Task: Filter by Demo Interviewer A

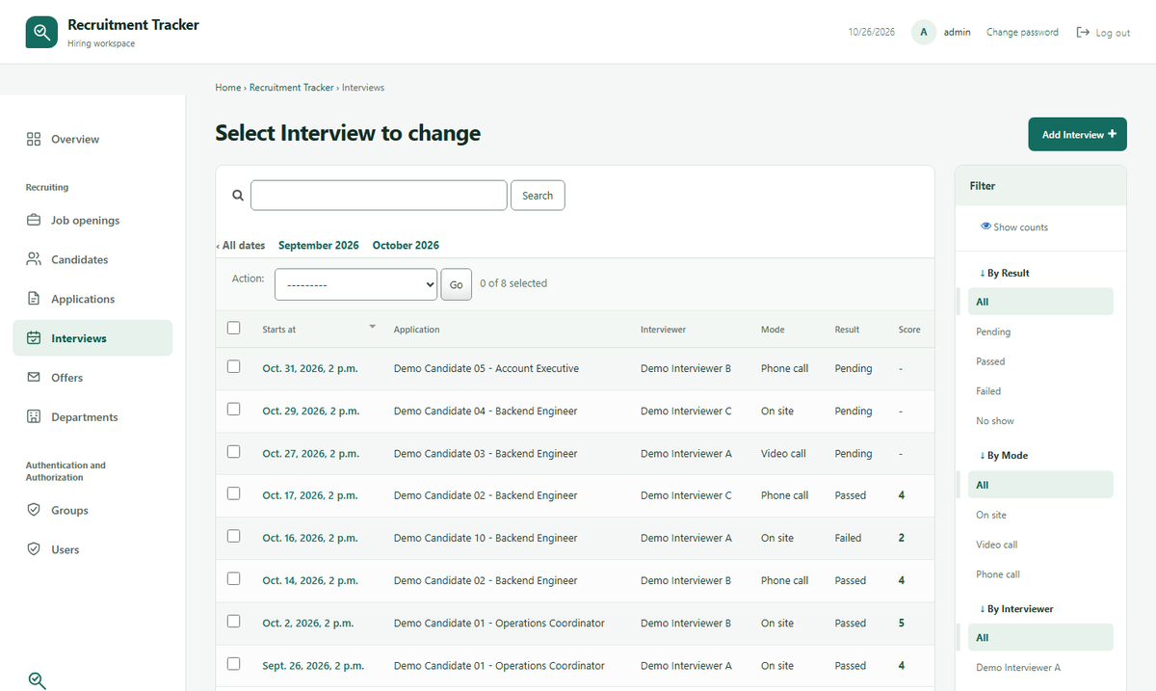Action: (1018, 667)
